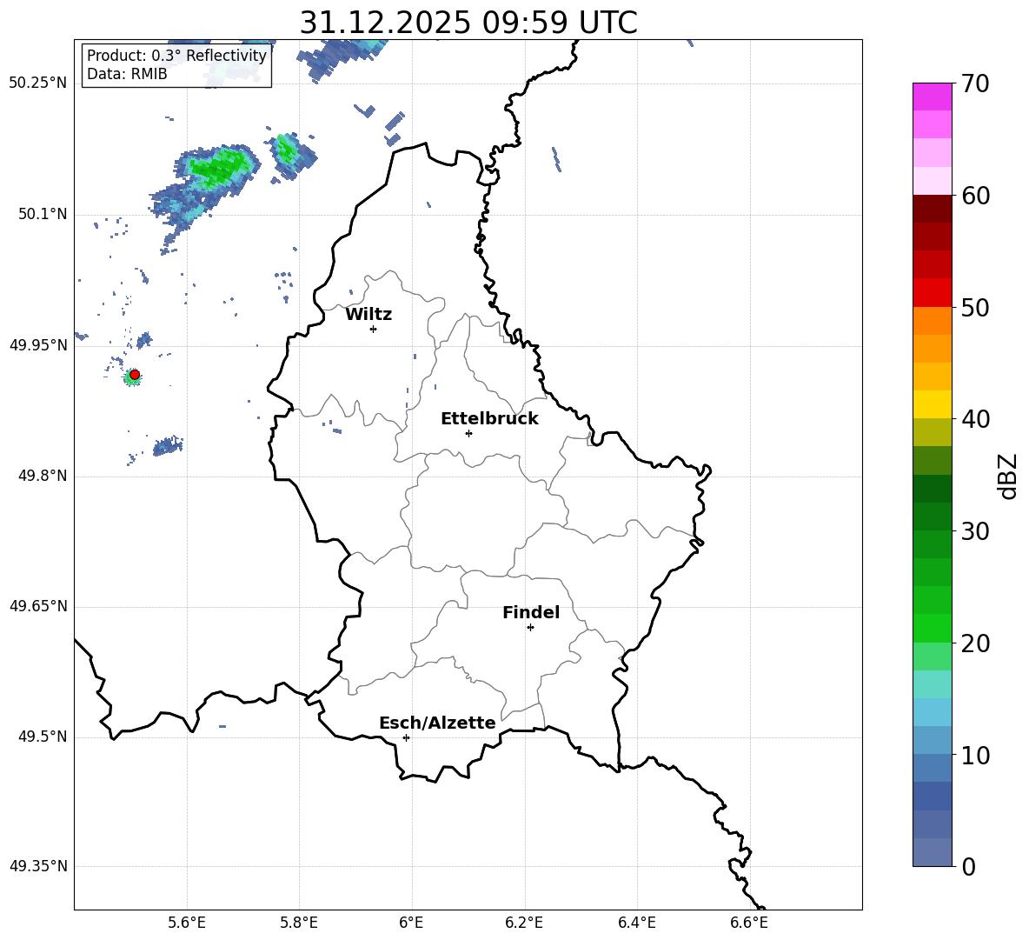Click the dark maroon colorbar segment below 60
This screenshot has height=940, width=1029.
(x=933, y=210)
